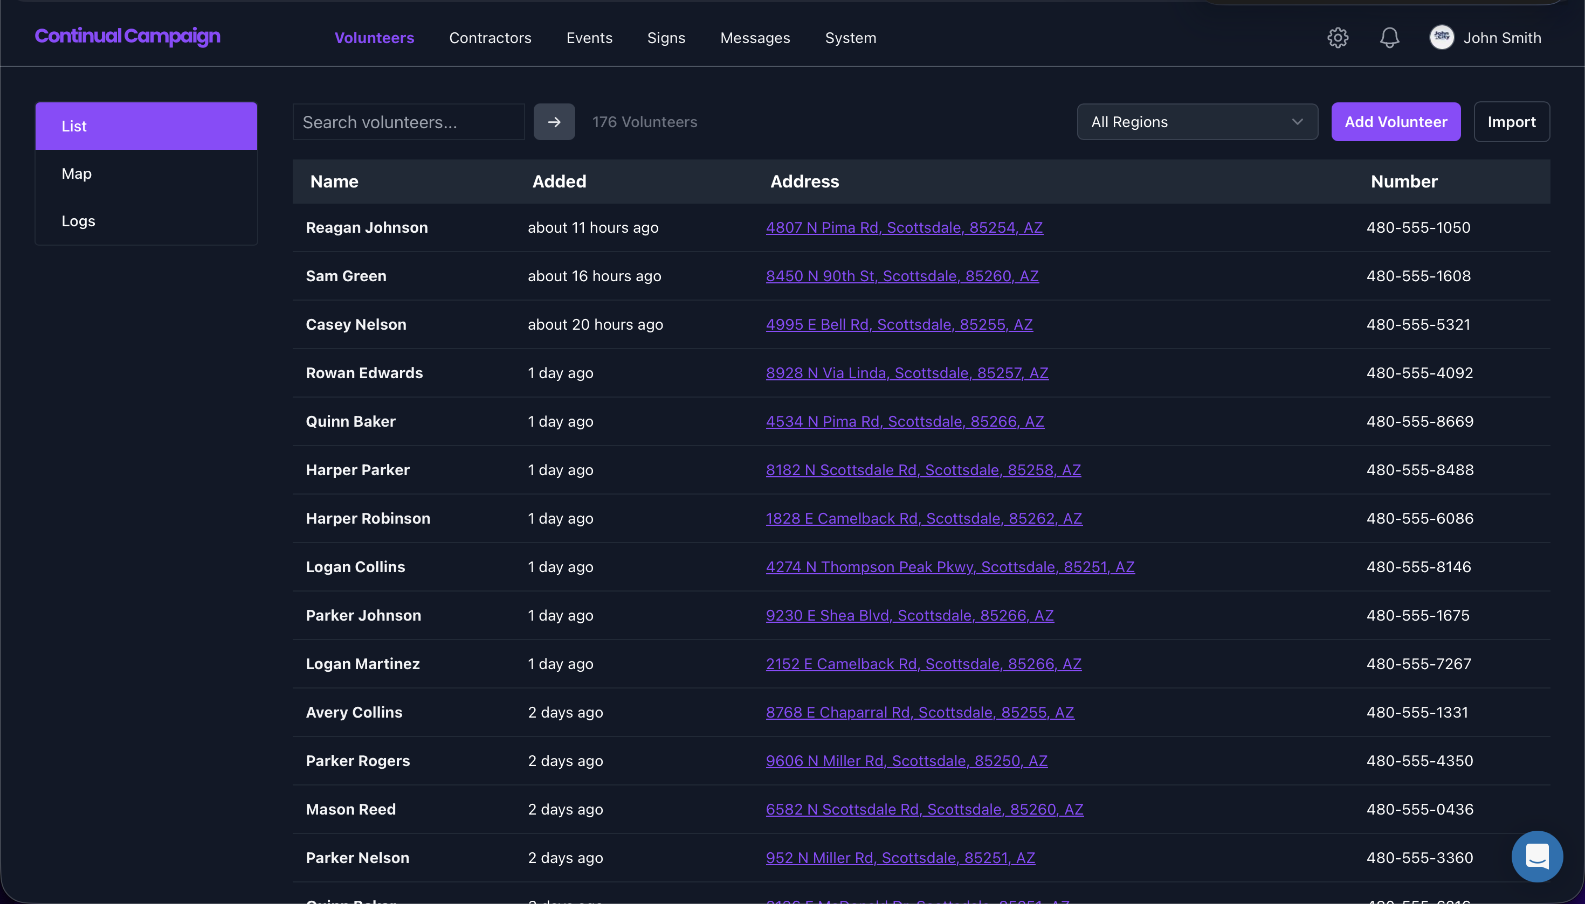Expand the All Regions dropdown
This screenshot has height=904, width=1585.
pyautogui.click(x=1197, y=122)
